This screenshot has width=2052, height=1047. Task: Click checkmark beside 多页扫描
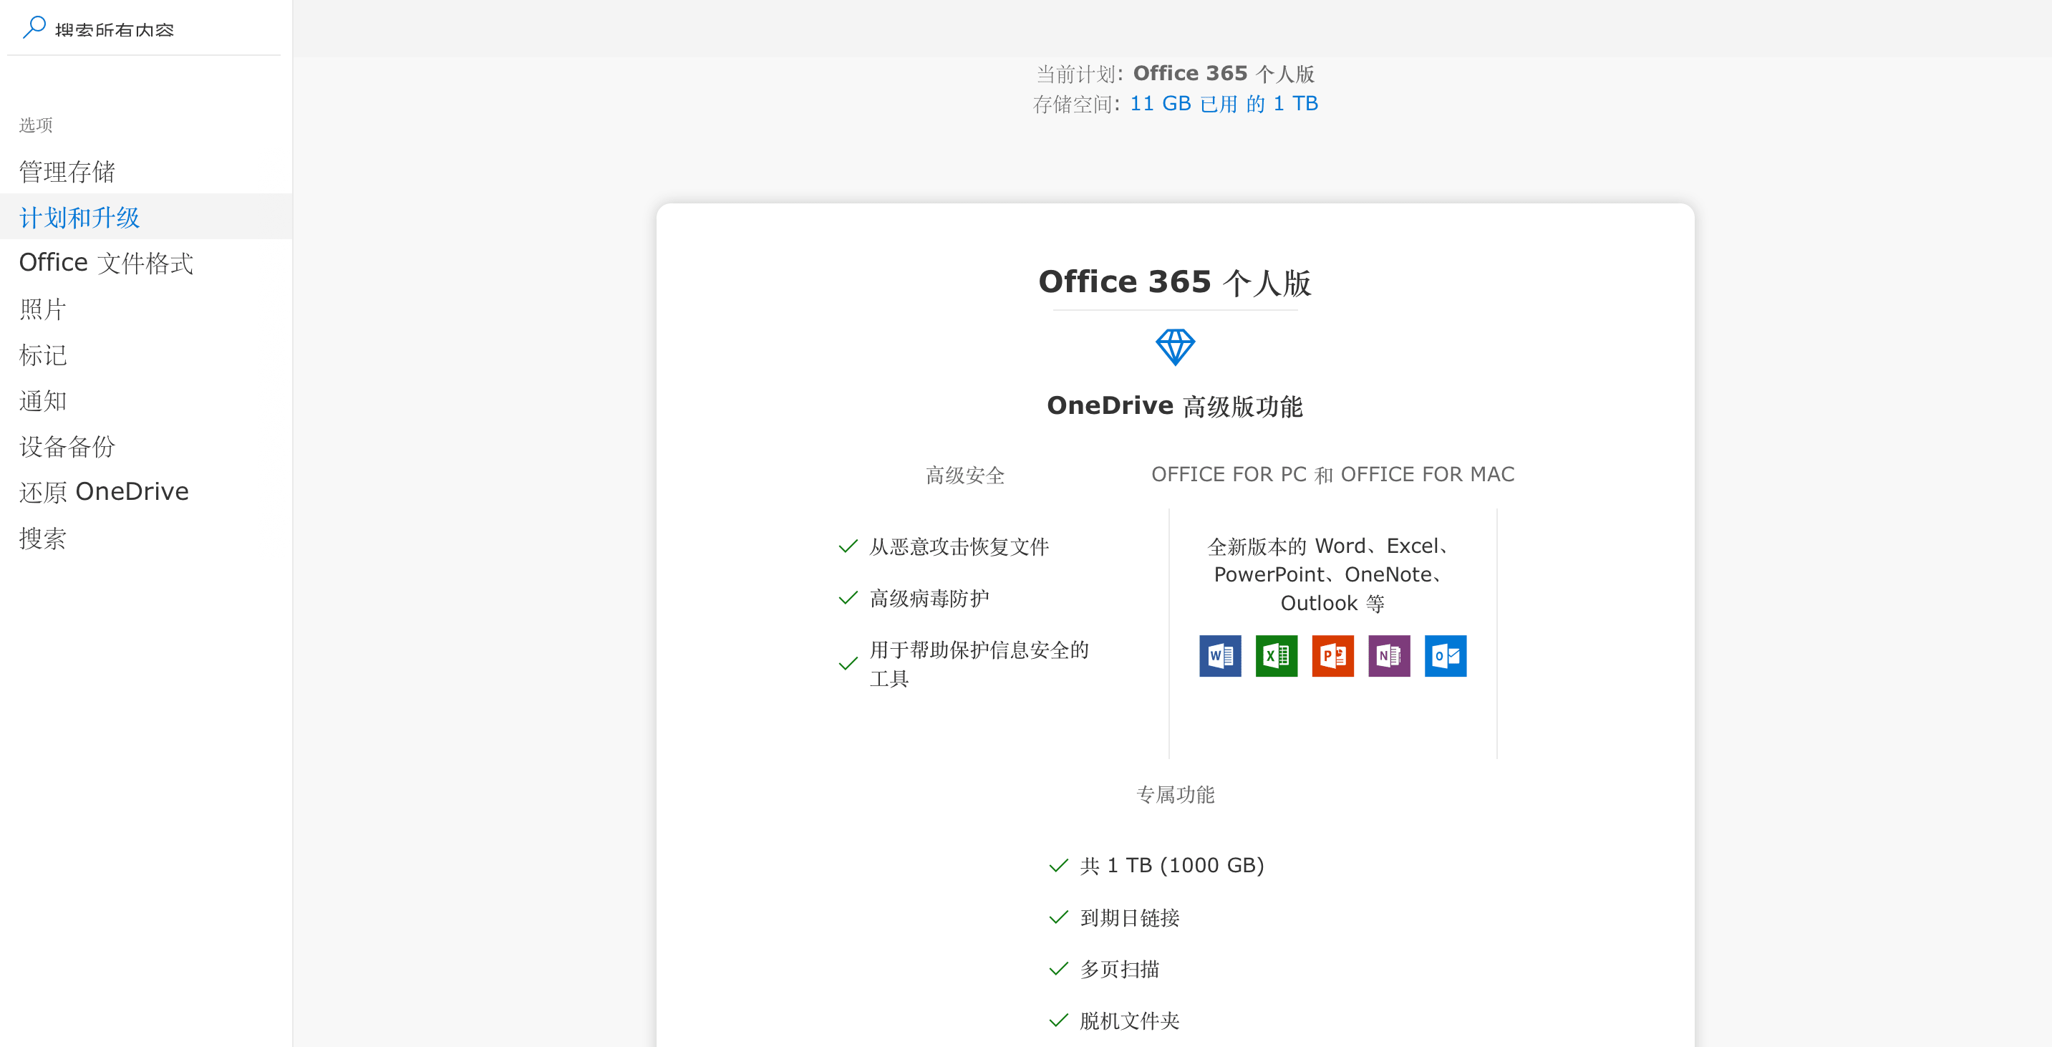[x=1059, y=969]
